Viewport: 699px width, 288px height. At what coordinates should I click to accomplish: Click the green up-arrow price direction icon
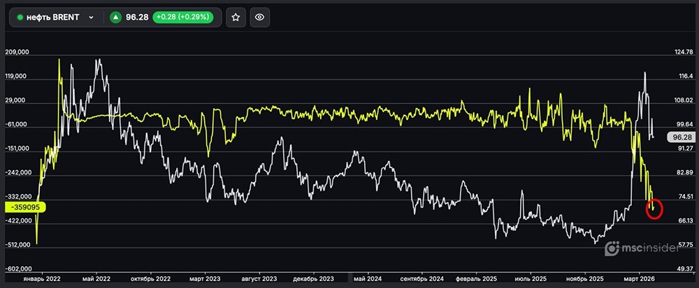coord(115,17)
